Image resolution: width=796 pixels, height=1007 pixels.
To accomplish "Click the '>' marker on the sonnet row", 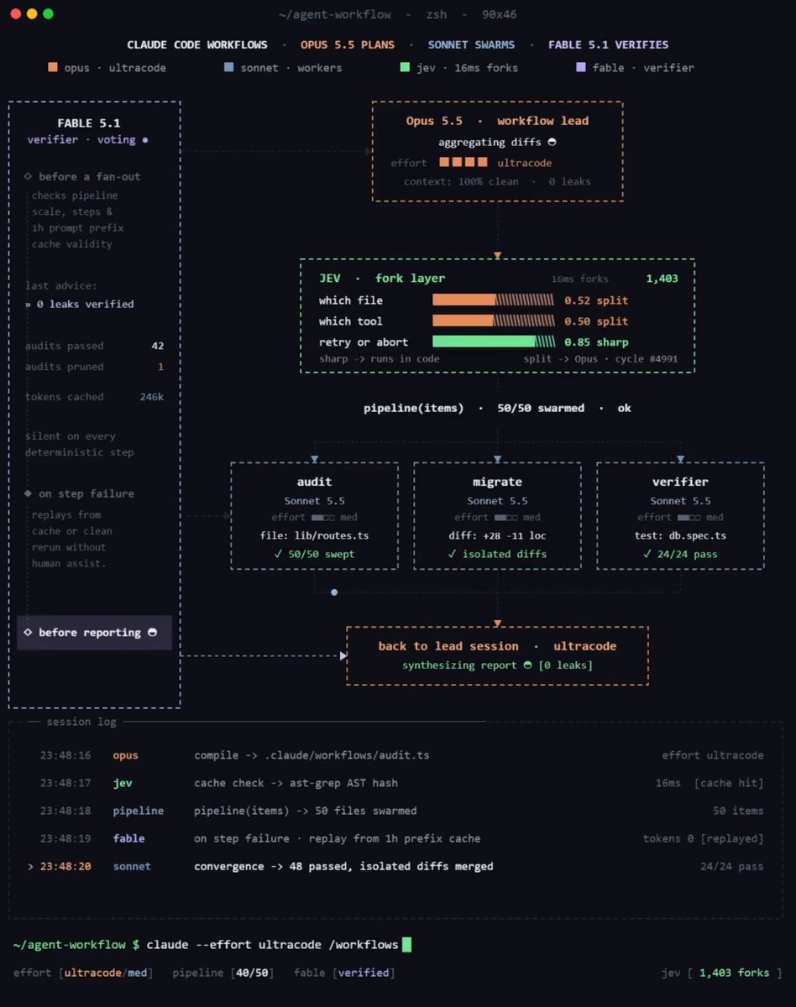I will (31, 866).
